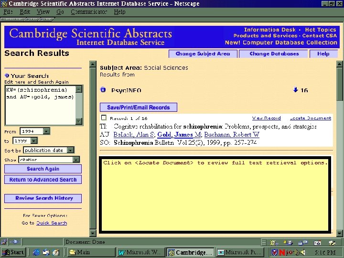Click the third quick launch icon after Show Desktop

pyautogui.click(x=56, y=253)
